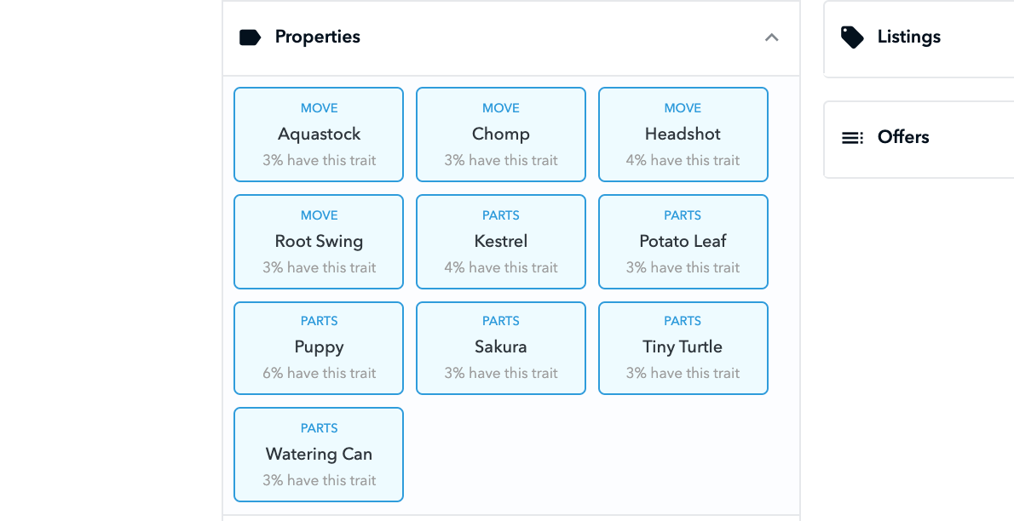Viewport: 1014px width, 521px height.
Task: Select the Aquastock move trait
Action: pyautogui.click(x=319, y=135)
